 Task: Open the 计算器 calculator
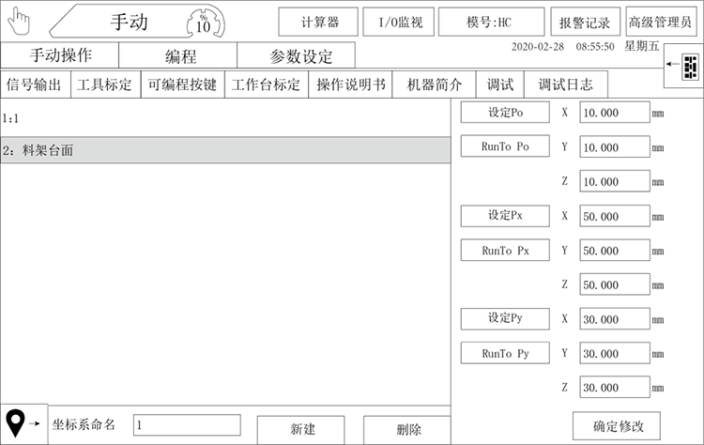pos(319,22)
